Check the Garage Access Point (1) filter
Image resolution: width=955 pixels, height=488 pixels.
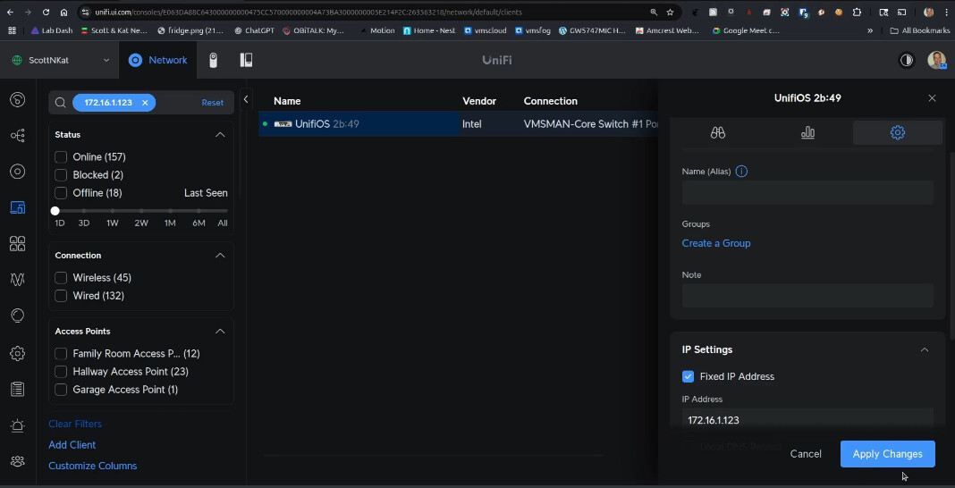click(61, 390)
